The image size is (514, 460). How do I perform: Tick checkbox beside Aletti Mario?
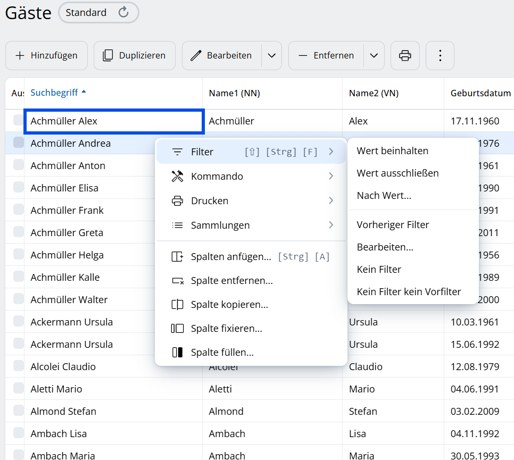tap(18, 388)
